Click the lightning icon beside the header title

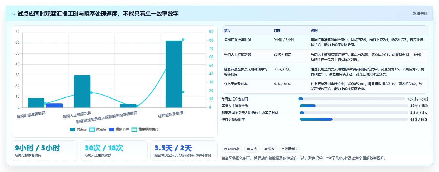click(x=13, y=14)
